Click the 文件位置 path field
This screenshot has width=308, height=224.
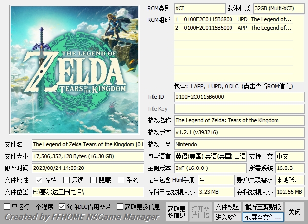(x=87, y=192)
